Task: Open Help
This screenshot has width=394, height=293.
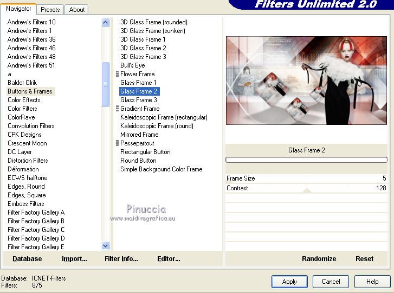Action: pos(372,282)
